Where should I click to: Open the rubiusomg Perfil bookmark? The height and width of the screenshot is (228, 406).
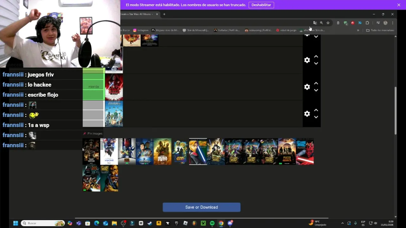coord(258,30)
